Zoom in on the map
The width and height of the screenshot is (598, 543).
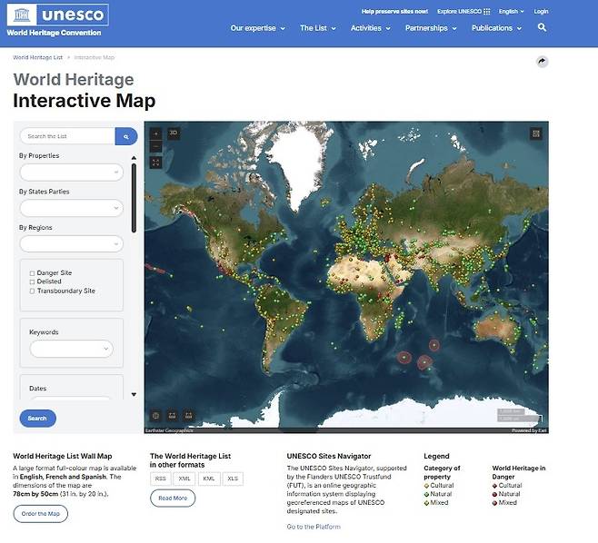[x=155, y=133]
